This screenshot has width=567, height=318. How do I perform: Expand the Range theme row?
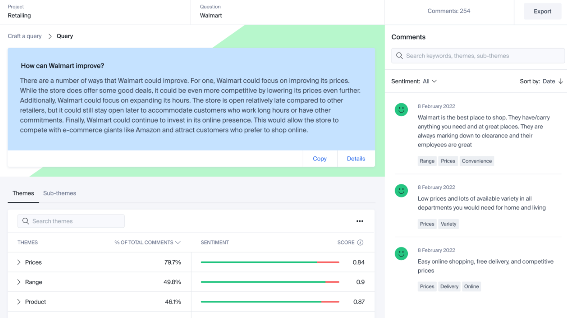(x=19, y=282)
